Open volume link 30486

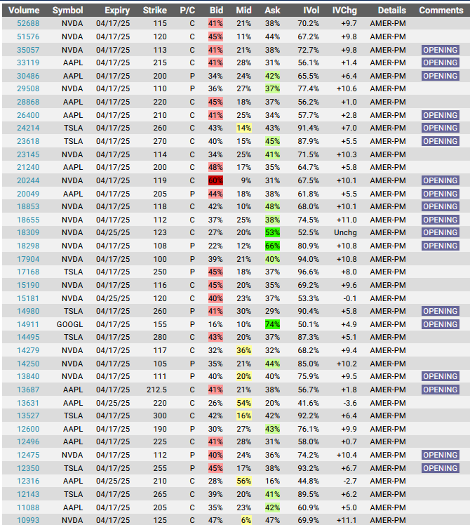28,76
